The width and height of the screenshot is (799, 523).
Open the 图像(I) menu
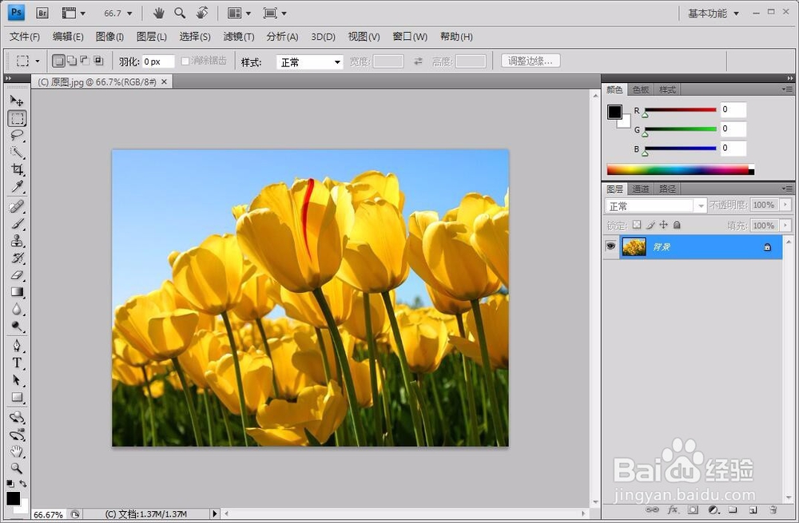click(109, 37)
